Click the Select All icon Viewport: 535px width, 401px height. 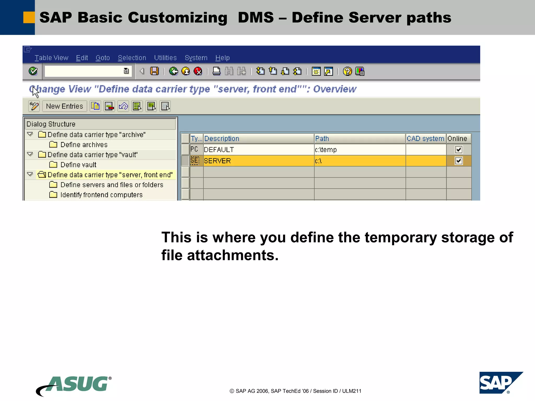137,106
